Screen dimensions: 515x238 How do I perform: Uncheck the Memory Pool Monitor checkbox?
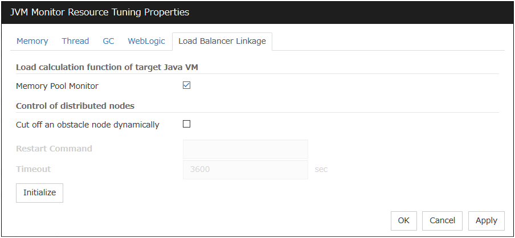coord(186,85)
